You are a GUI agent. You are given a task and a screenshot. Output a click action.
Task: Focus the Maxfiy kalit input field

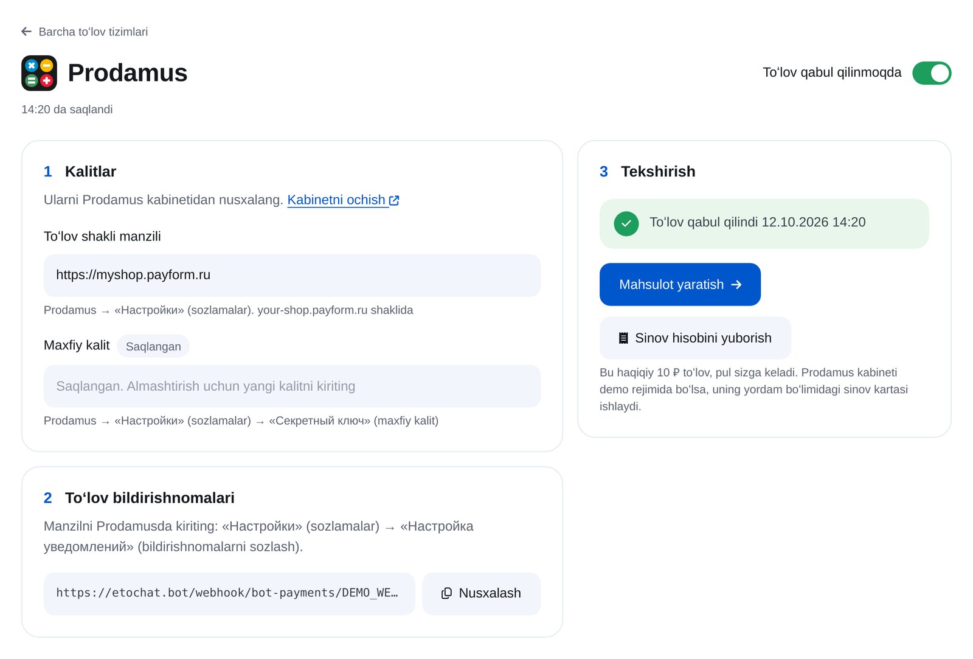[x=292, y=386]
